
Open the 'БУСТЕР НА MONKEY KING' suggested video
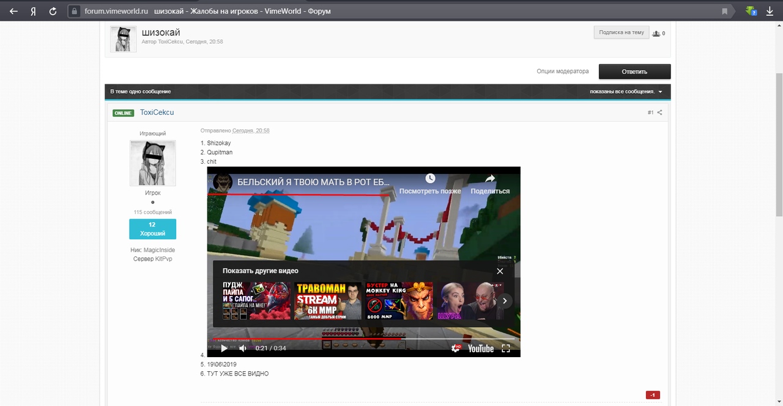click(x=399, y=300)
